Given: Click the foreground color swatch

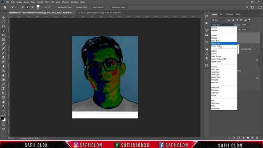Looking at the screenshot, I should (x=2, y=118).
